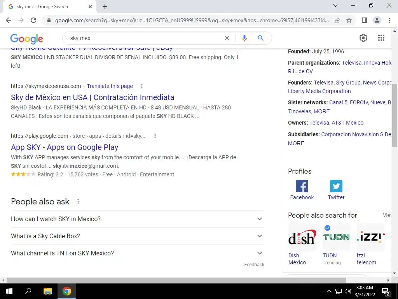Viewport: 398px width, 299px height.
Task: Open Google settings gear icon
Action: coord(363,38)
